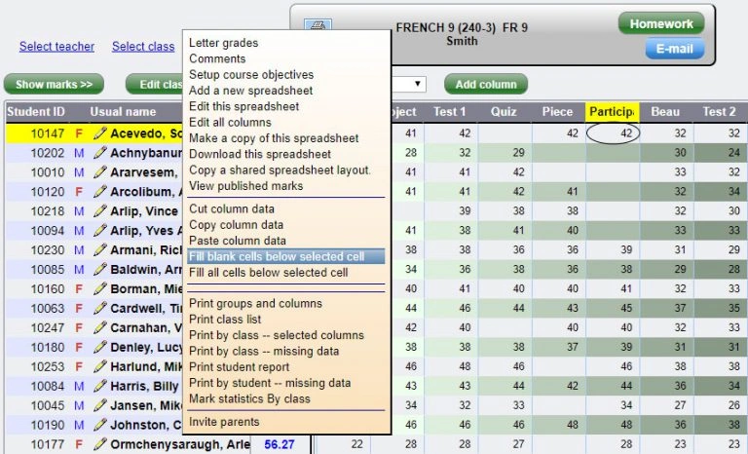This screenshot has width=748, height=454.
Task: Click the pencil icon next to Acevedo
Action: [x=99, y=133]
